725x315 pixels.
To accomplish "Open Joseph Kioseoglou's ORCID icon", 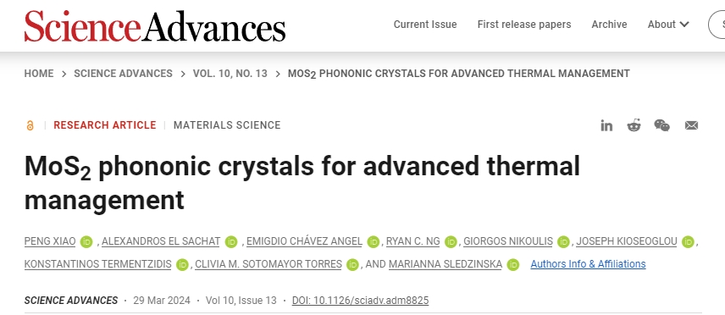I will tap(688, 241).
